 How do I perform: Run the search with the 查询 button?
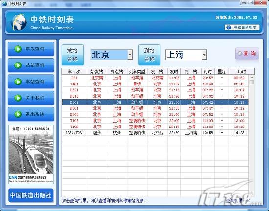click(247, 54)
